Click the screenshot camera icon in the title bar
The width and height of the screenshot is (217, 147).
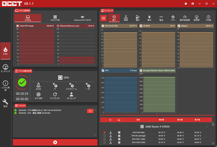click(193, 4)
